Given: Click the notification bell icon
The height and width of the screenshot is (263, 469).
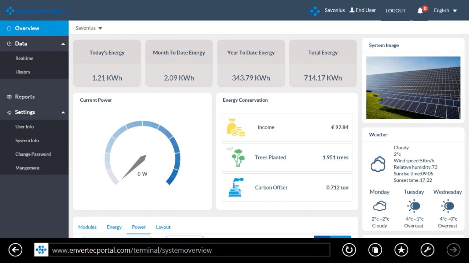Looking at the screenshot, I should click(420, 11).
